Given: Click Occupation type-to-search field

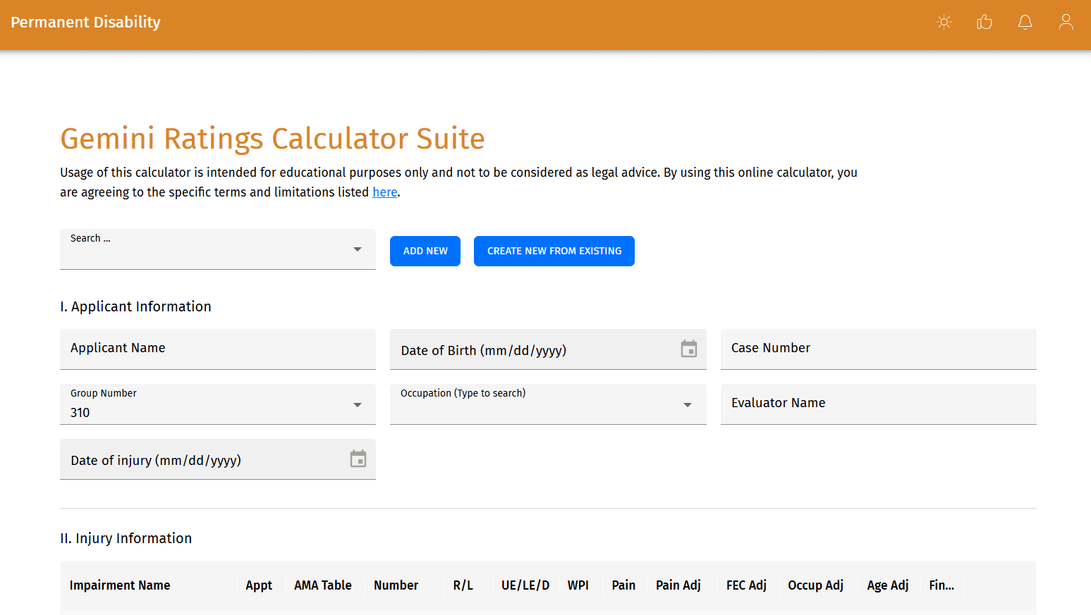Looking at the screenshot, I should [x=548, y=404].
